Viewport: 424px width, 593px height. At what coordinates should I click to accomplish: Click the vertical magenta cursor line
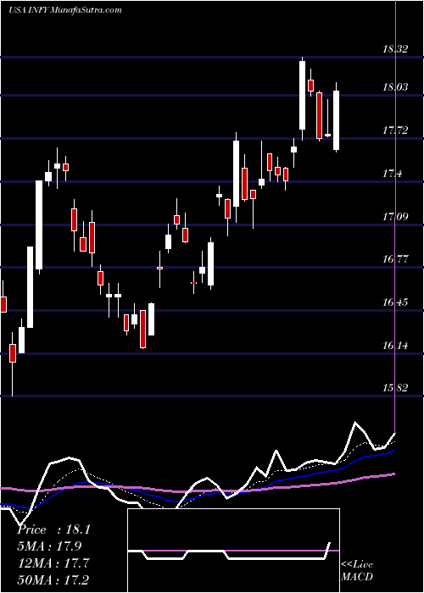(396, 216)
